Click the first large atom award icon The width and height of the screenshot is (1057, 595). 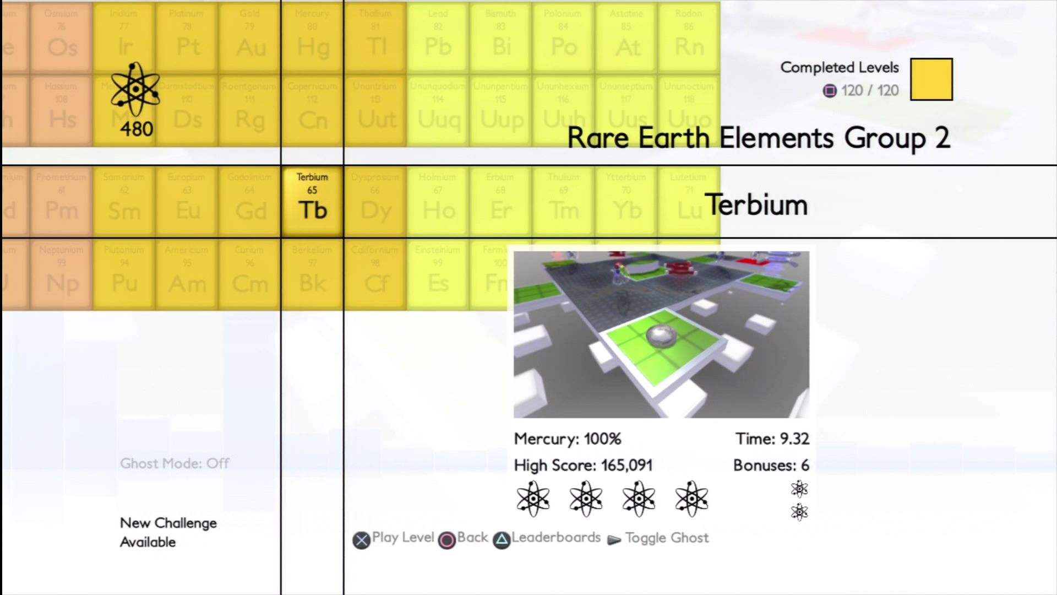point(533,499)
